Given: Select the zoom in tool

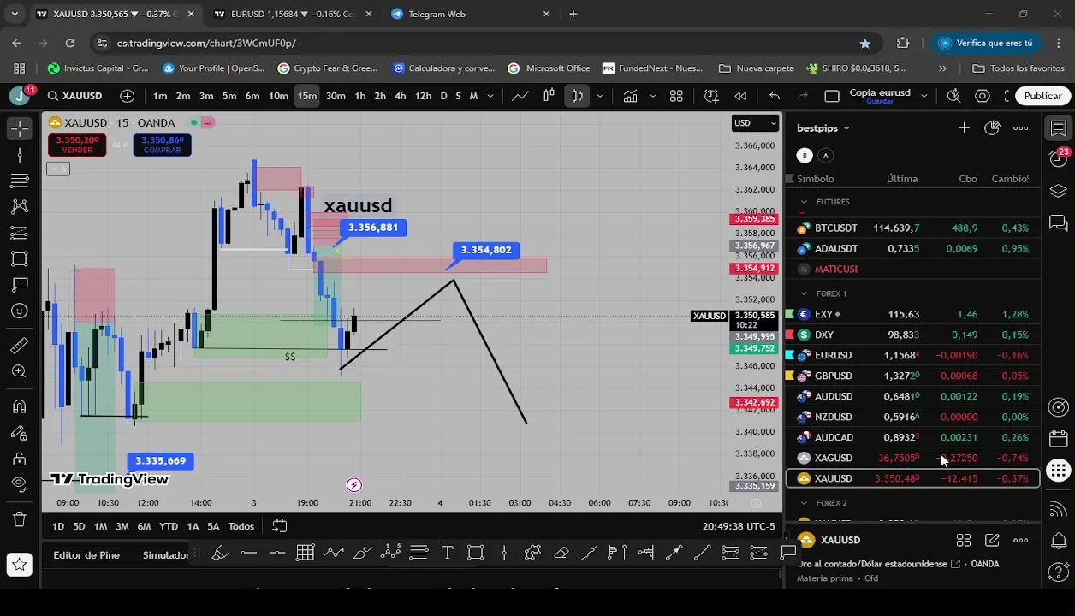Looking at the screenshot, I should [20, 371].
